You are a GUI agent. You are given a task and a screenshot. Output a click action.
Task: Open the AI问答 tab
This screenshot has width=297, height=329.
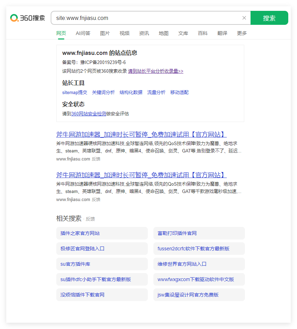pos(83,33)
